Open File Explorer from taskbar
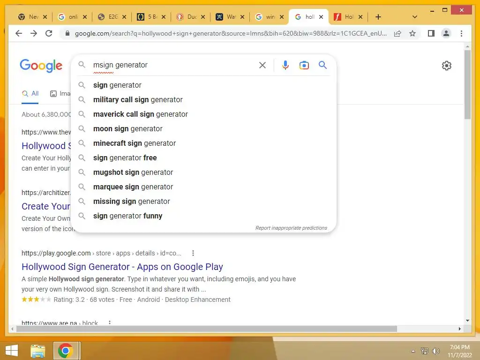This screenshot has height=360, width=480. click(x=37, y=351)
